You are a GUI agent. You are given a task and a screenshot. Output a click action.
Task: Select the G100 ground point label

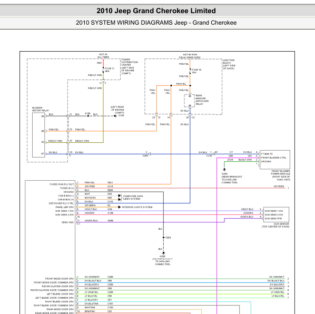pos(121,115)
